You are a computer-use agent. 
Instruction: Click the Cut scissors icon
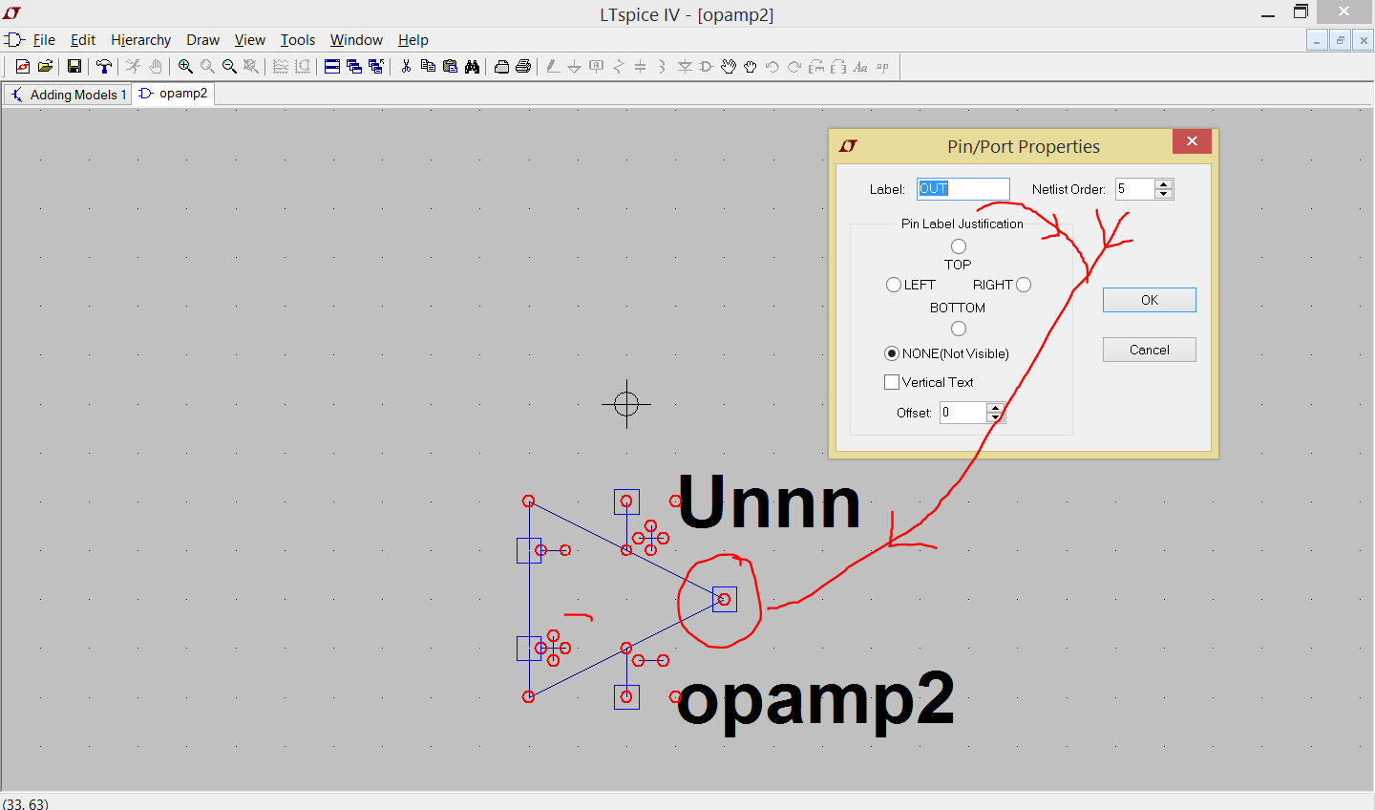tap(406, 66)
